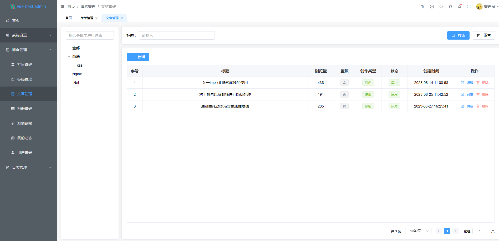Viewport: 499px width, 241px height.
Task: Expand the 系统设置 sidebar menu
Action: click(x=28, y=35)
